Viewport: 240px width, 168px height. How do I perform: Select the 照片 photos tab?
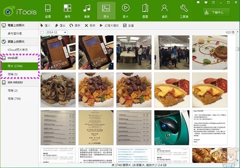(106, 11)
